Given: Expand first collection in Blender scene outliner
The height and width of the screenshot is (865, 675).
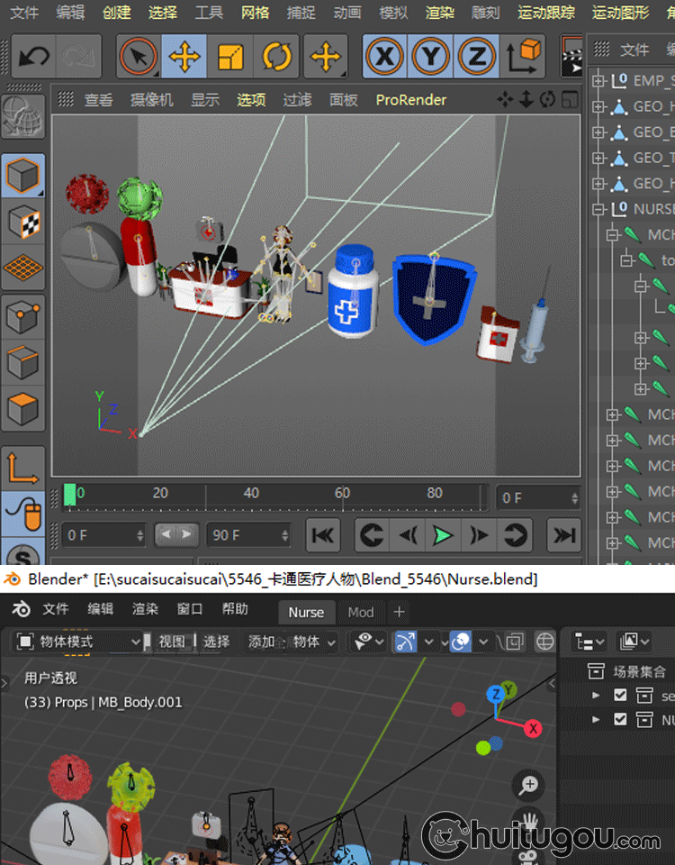Looking at the screenshot, I should (596, 695).
